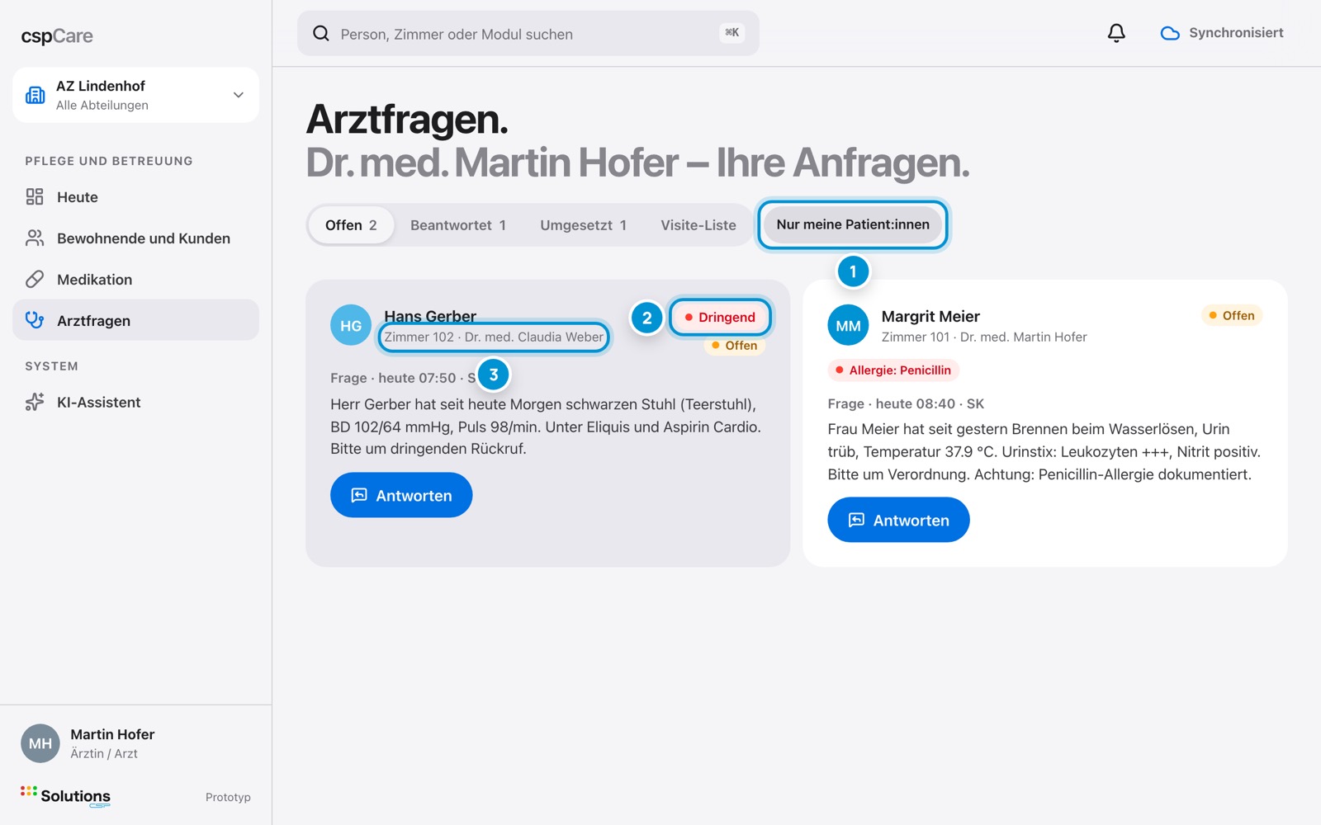The width and height of the screenshot is (1321, 825).
Task: Click the Bewohnende und Kunden people icon
Action: [35, 238]
